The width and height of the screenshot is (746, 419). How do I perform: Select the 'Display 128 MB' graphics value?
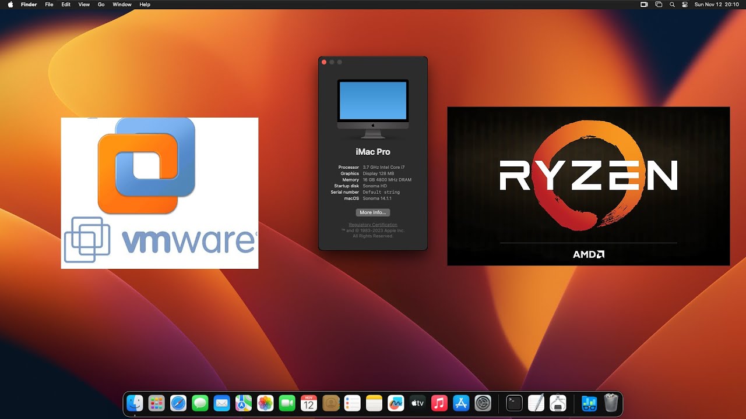[378, 173]
